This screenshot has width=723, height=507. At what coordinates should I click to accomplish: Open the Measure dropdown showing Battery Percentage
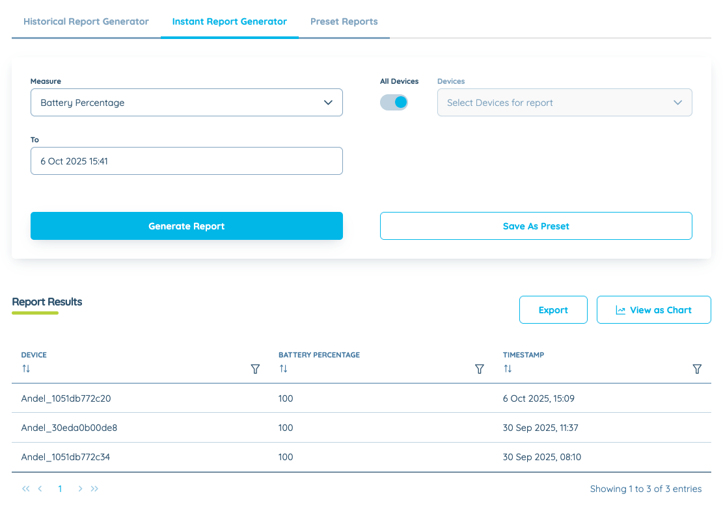coord(186,102)
